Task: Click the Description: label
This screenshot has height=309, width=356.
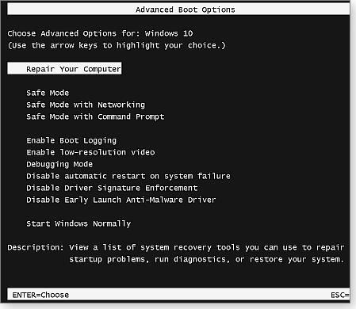Action: (x=36, y=248)
